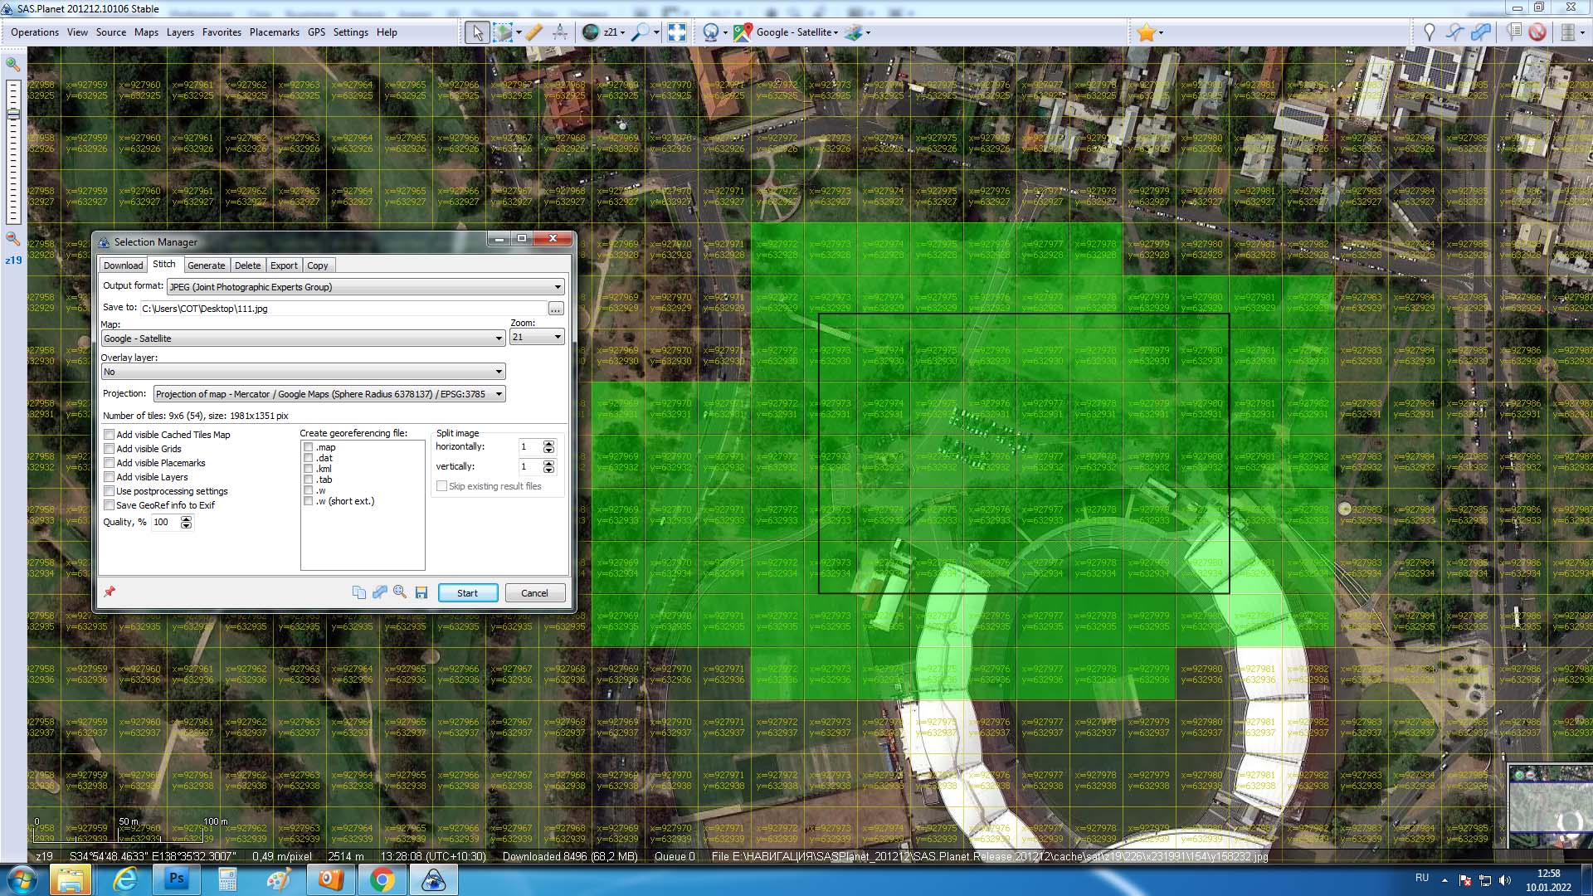
Task: Open the Placemarks menu
Action: (274, 32)
